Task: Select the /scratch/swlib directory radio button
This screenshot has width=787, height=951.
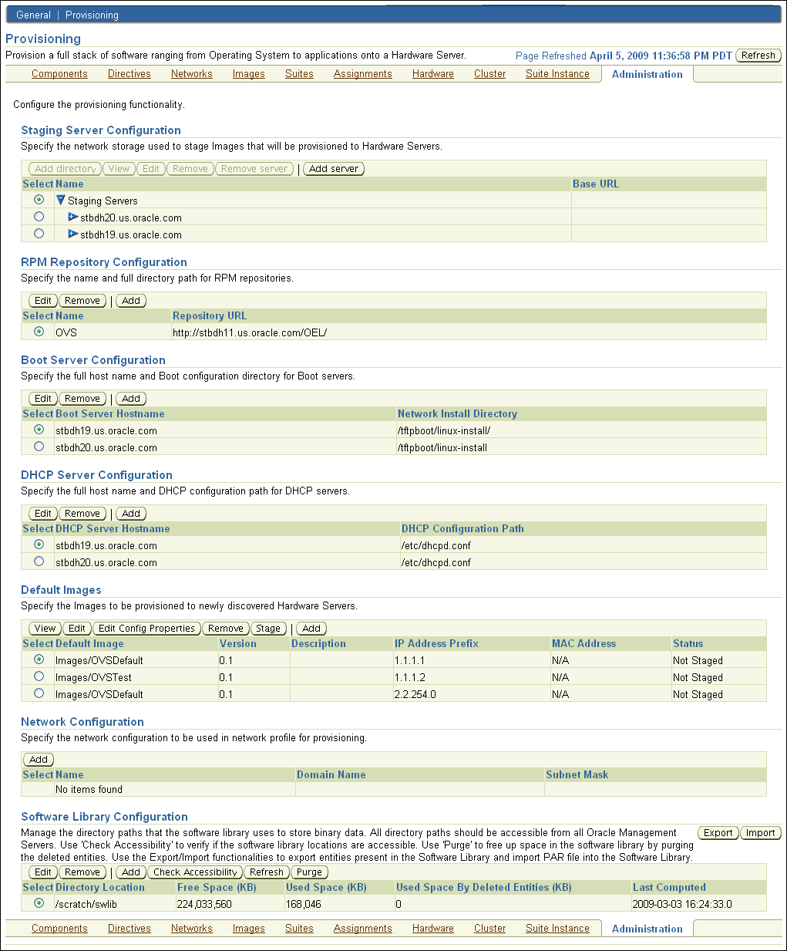Action: (x=39, y=903)
